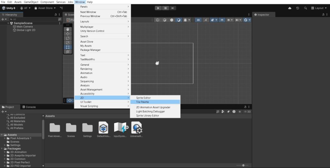The width and height of the screenshot is (330, 168).
Task: Open the Window menu
Action: 80,2
